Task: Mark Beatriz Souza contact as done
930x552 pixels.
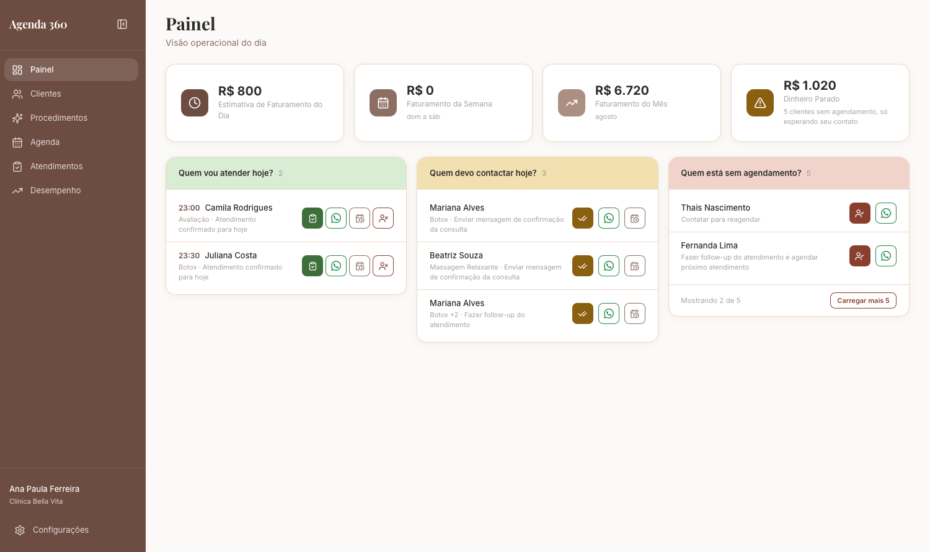Action: click(583, 266)
